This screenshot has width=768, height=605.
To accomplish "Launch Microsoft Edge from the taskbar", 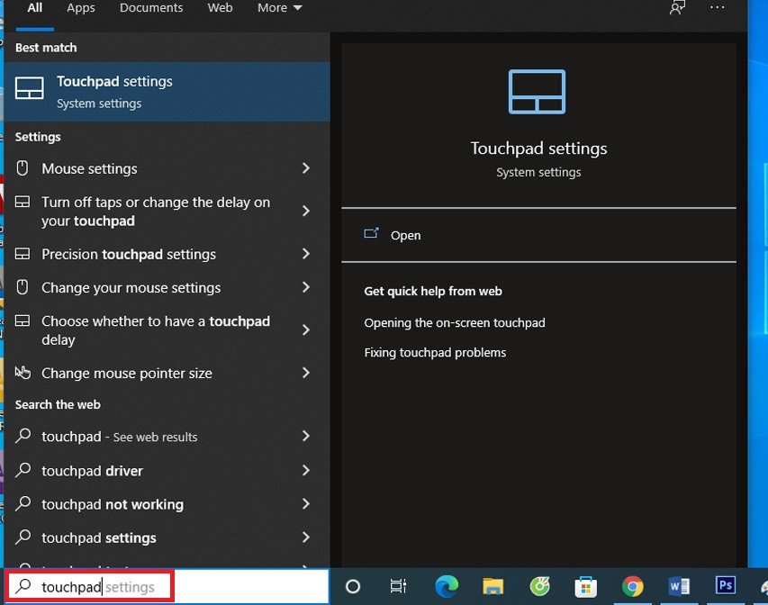I will pos(447,586).
